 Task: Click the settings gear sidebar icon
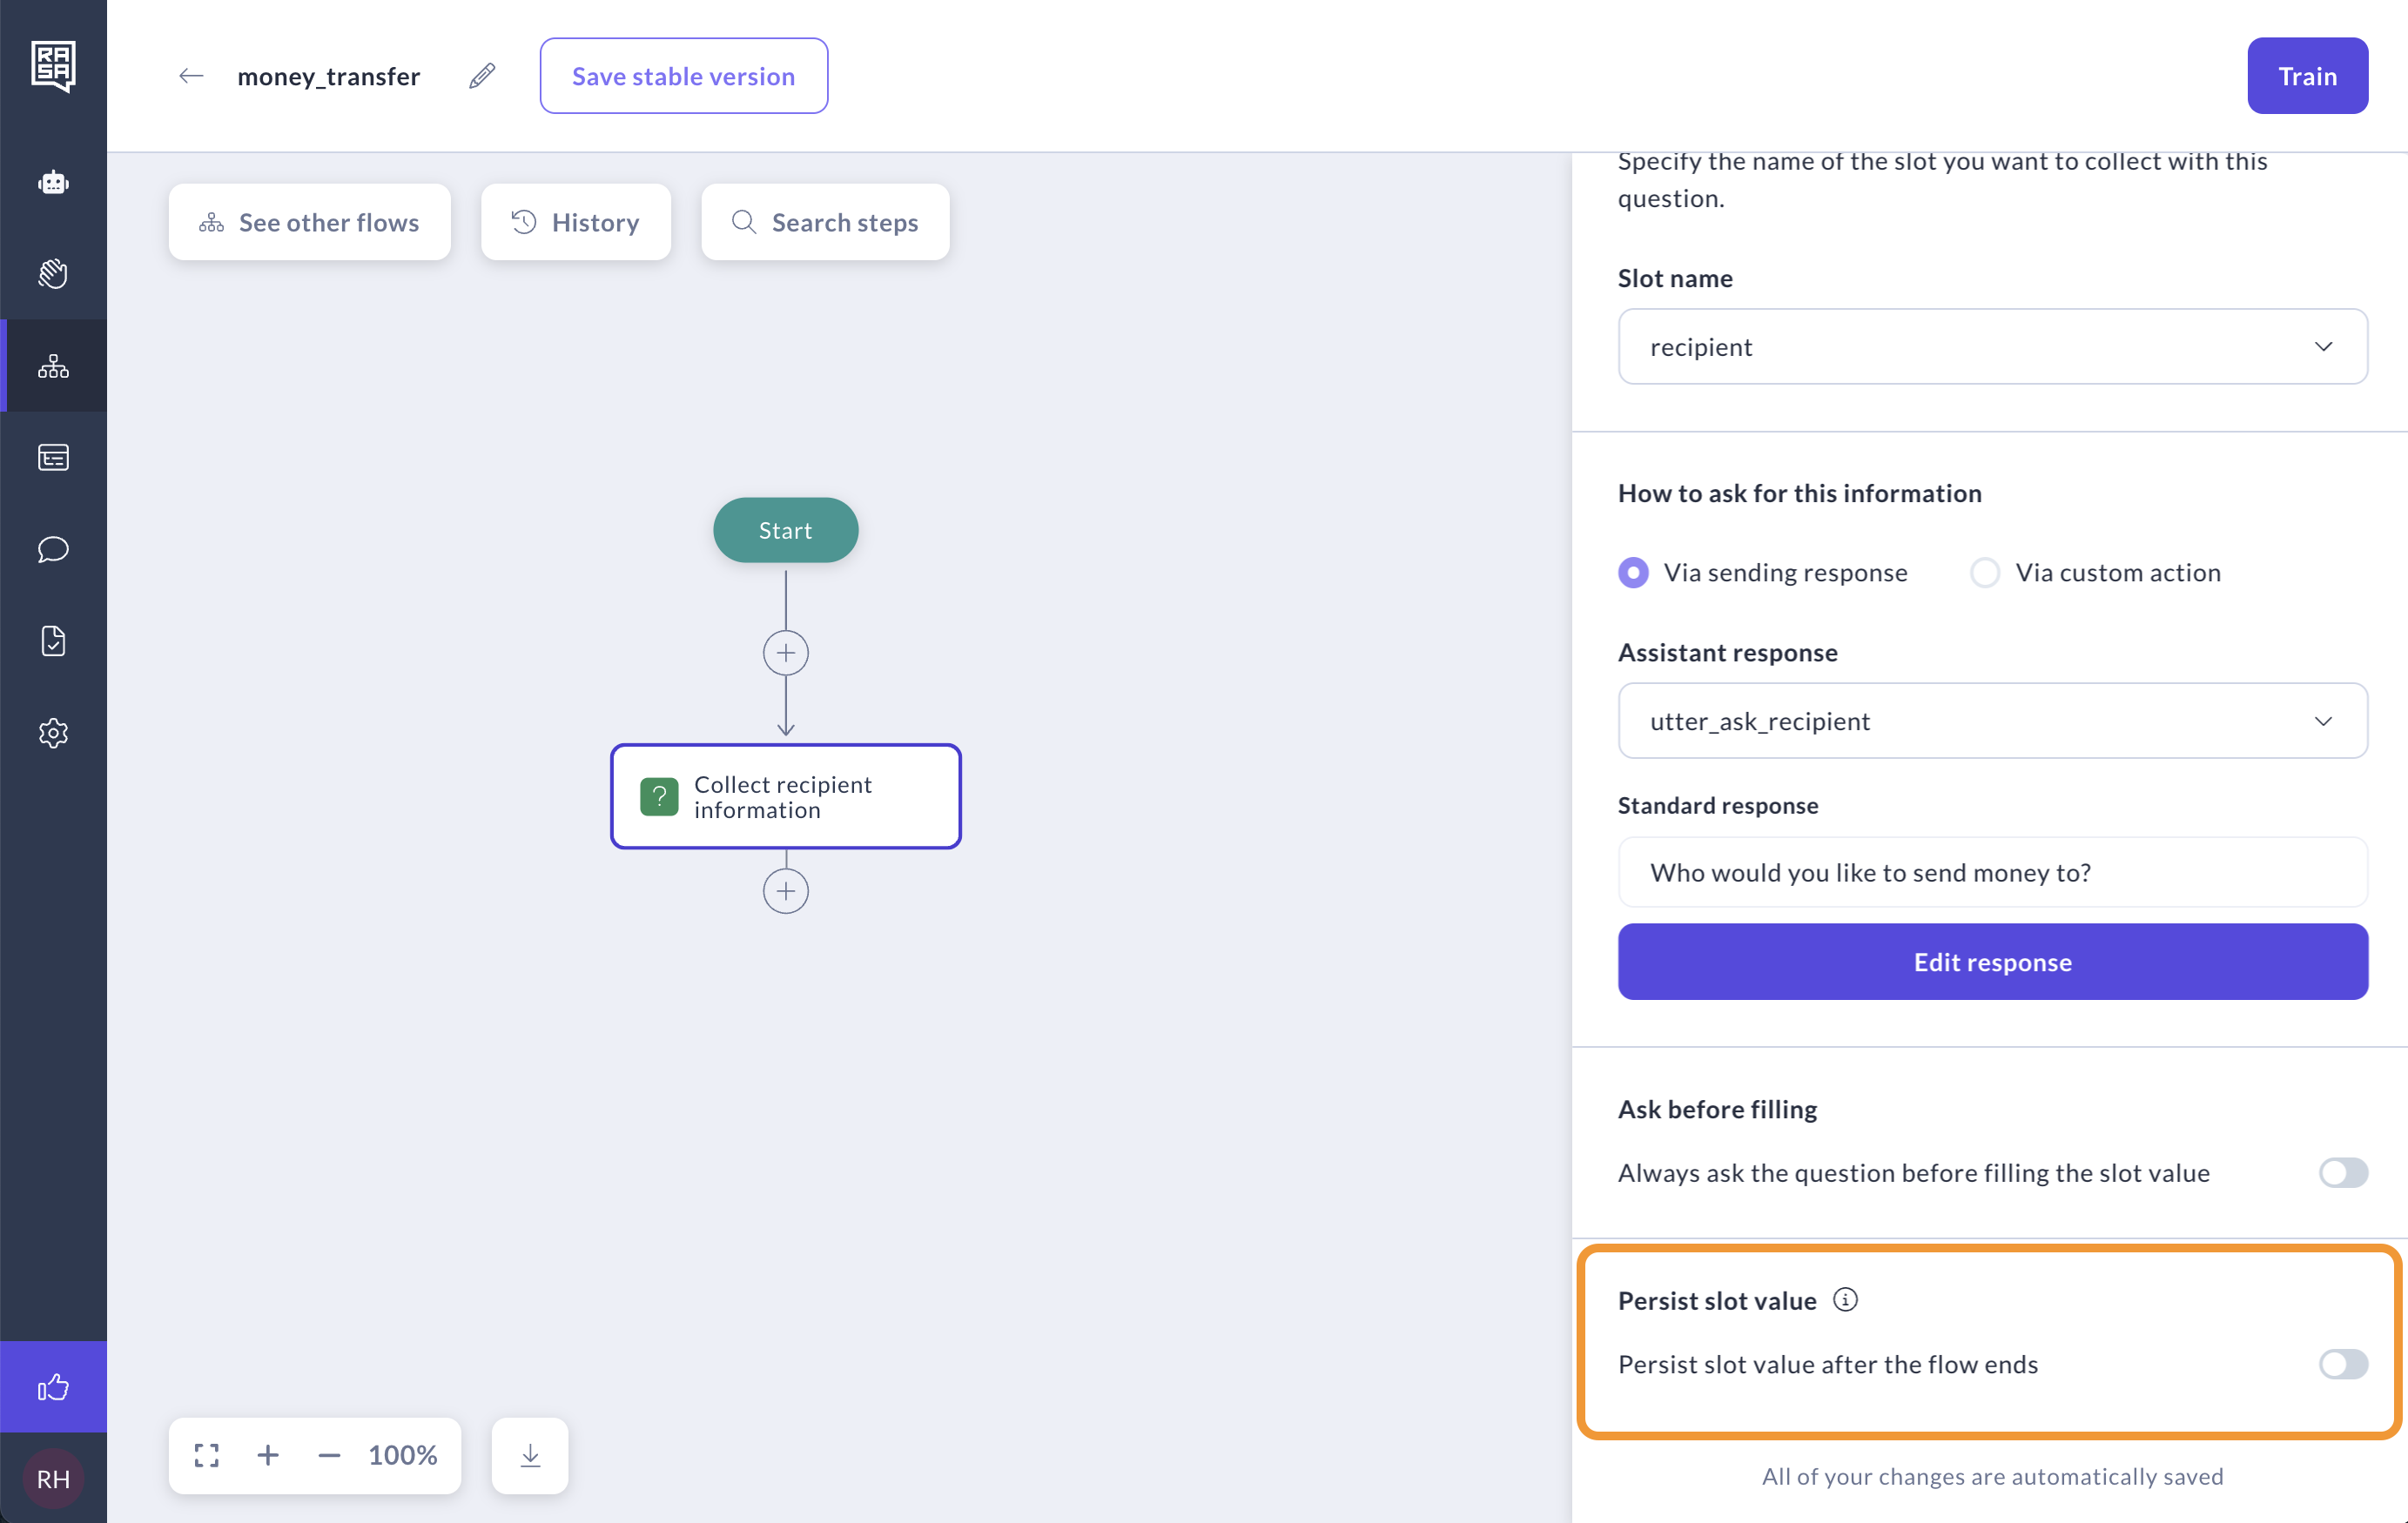tap(53, 733)
